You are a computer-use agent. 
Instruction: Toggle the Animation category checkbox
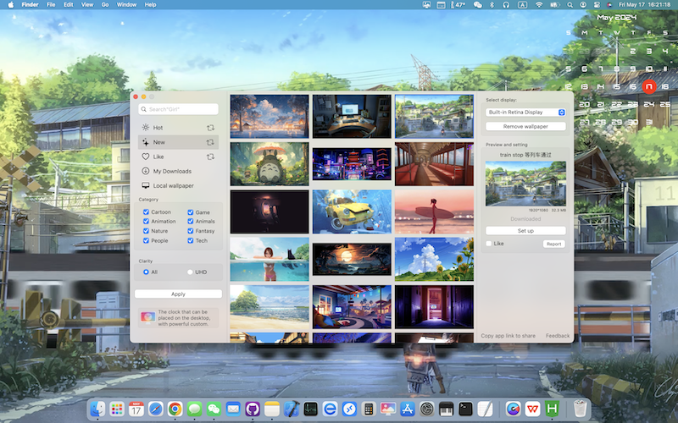[146, 222]
